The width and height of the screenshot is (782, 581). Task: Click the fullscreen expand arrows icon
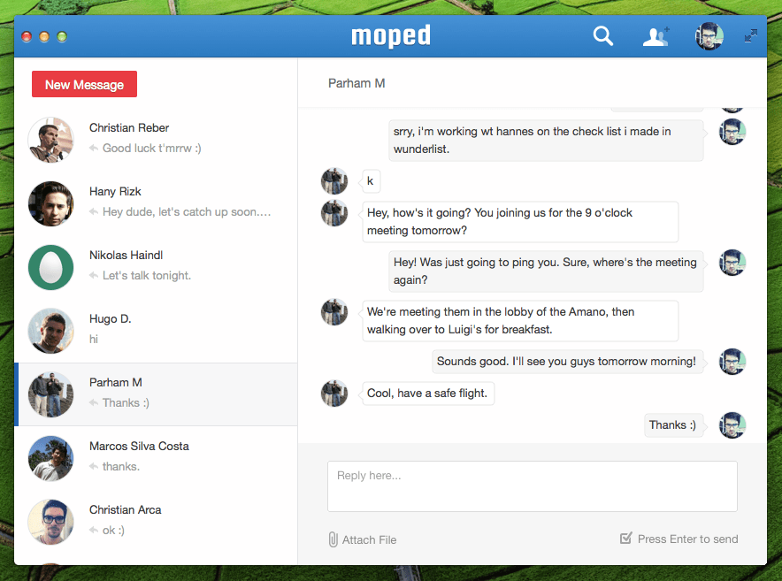(x=750, y=36)
